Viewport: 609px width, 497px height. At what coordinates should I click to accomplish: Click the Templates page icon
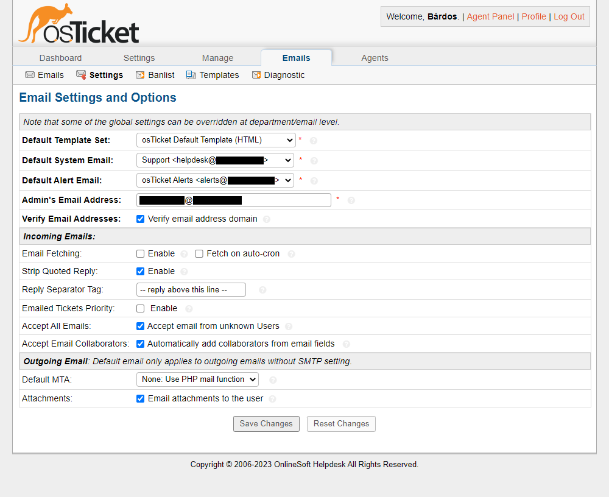[x=192, y=74]
